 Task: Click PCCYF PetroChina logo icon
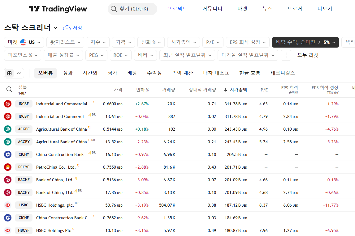[x=8, y=167]
